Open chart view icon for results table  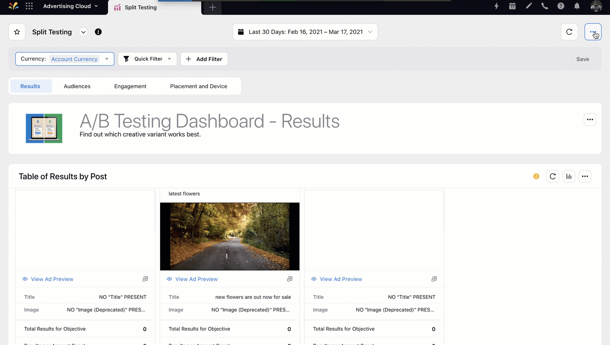(x=569, y=176)
